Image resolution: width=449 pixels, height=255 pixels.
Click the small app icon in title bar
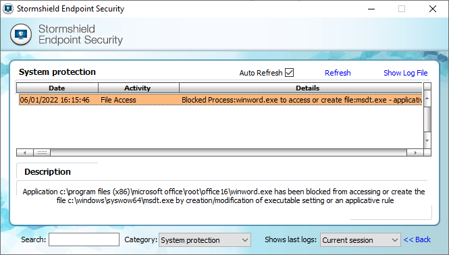point(8,9)
